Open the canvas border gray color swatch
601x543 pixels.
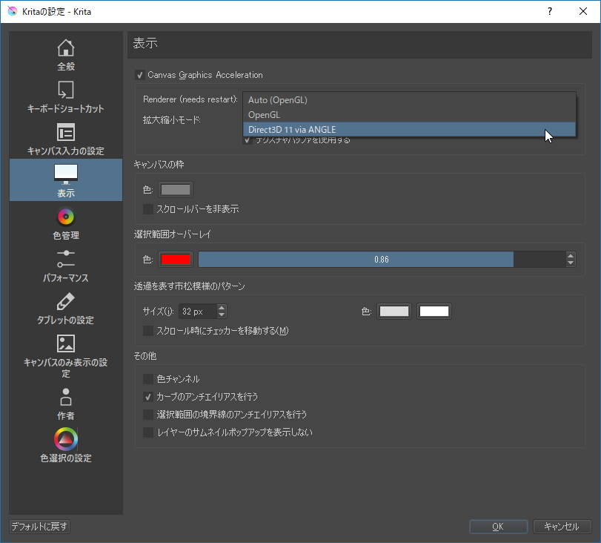click(x=176, y=190)
